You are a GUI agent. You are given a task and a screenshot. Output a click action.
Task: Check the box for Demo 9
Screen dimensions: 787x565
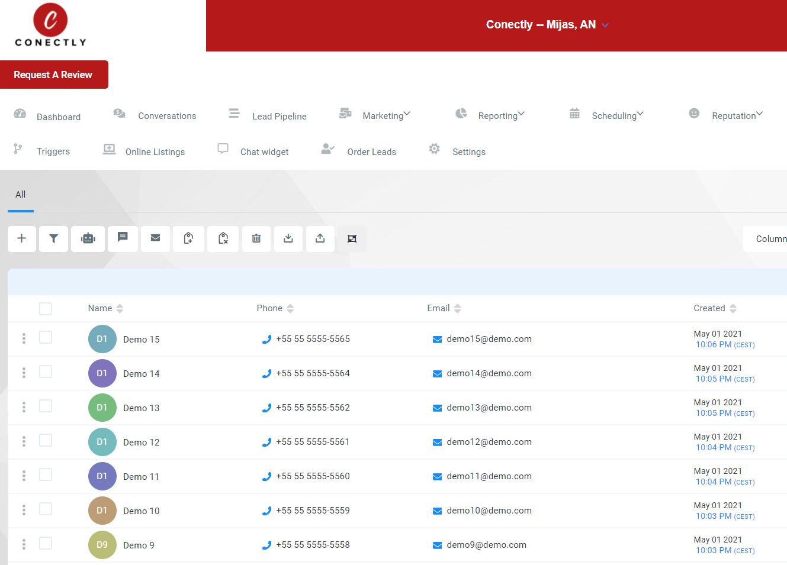46,543
